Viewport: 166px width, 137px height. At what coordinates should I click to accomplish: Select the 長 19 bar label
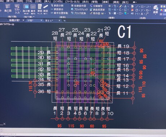(x=123, y=46)
